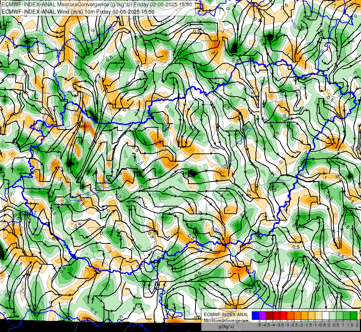The height and width of the screenshot is (332, 361).
Task: Pick legend swatch between -1.5 and -1
Action: click(312, 316)
